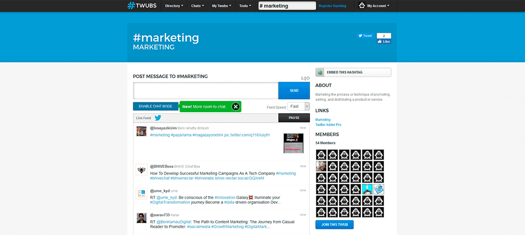Click the #bhivenectar hashtag
The height and width of the screenshot is (235, 525).
[x=182, y=178]
